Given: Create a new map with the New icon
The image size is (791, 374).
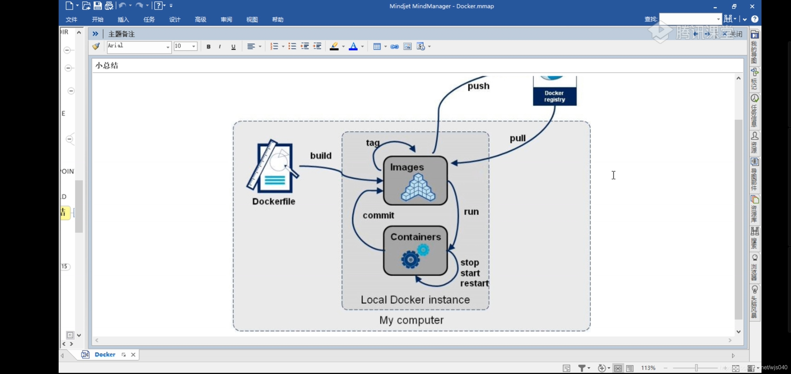Looking at the screenshot, I should point(69,6).
